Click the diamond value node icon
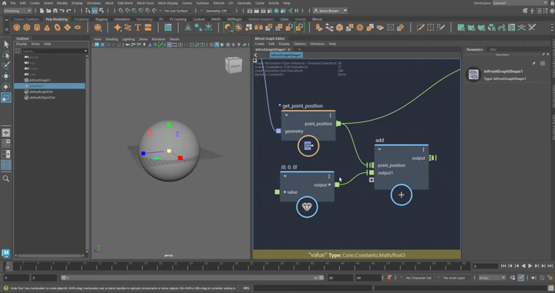 tap(307, 207)
